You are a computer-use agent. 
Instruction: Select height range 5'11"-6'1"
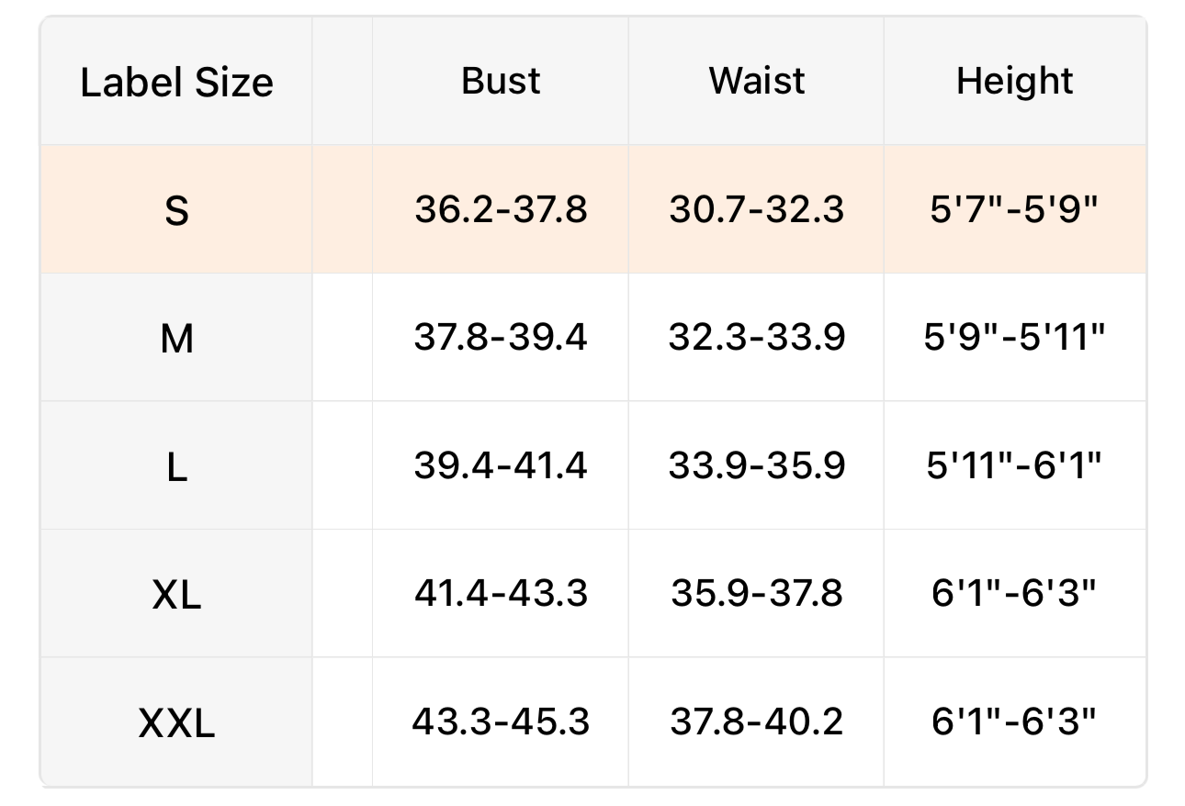click(x=1014, y=465)
